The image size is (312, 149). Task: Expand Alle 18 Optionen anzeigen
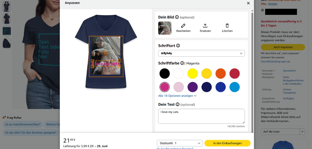pyautogui.click(x=177, y=96)
